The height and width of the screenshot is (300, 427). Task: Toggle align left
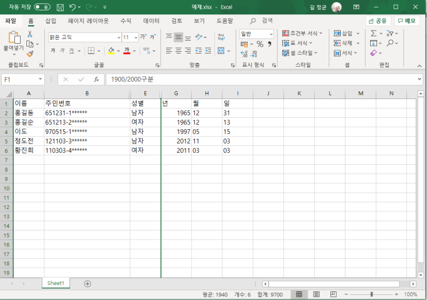coord(169,51)
